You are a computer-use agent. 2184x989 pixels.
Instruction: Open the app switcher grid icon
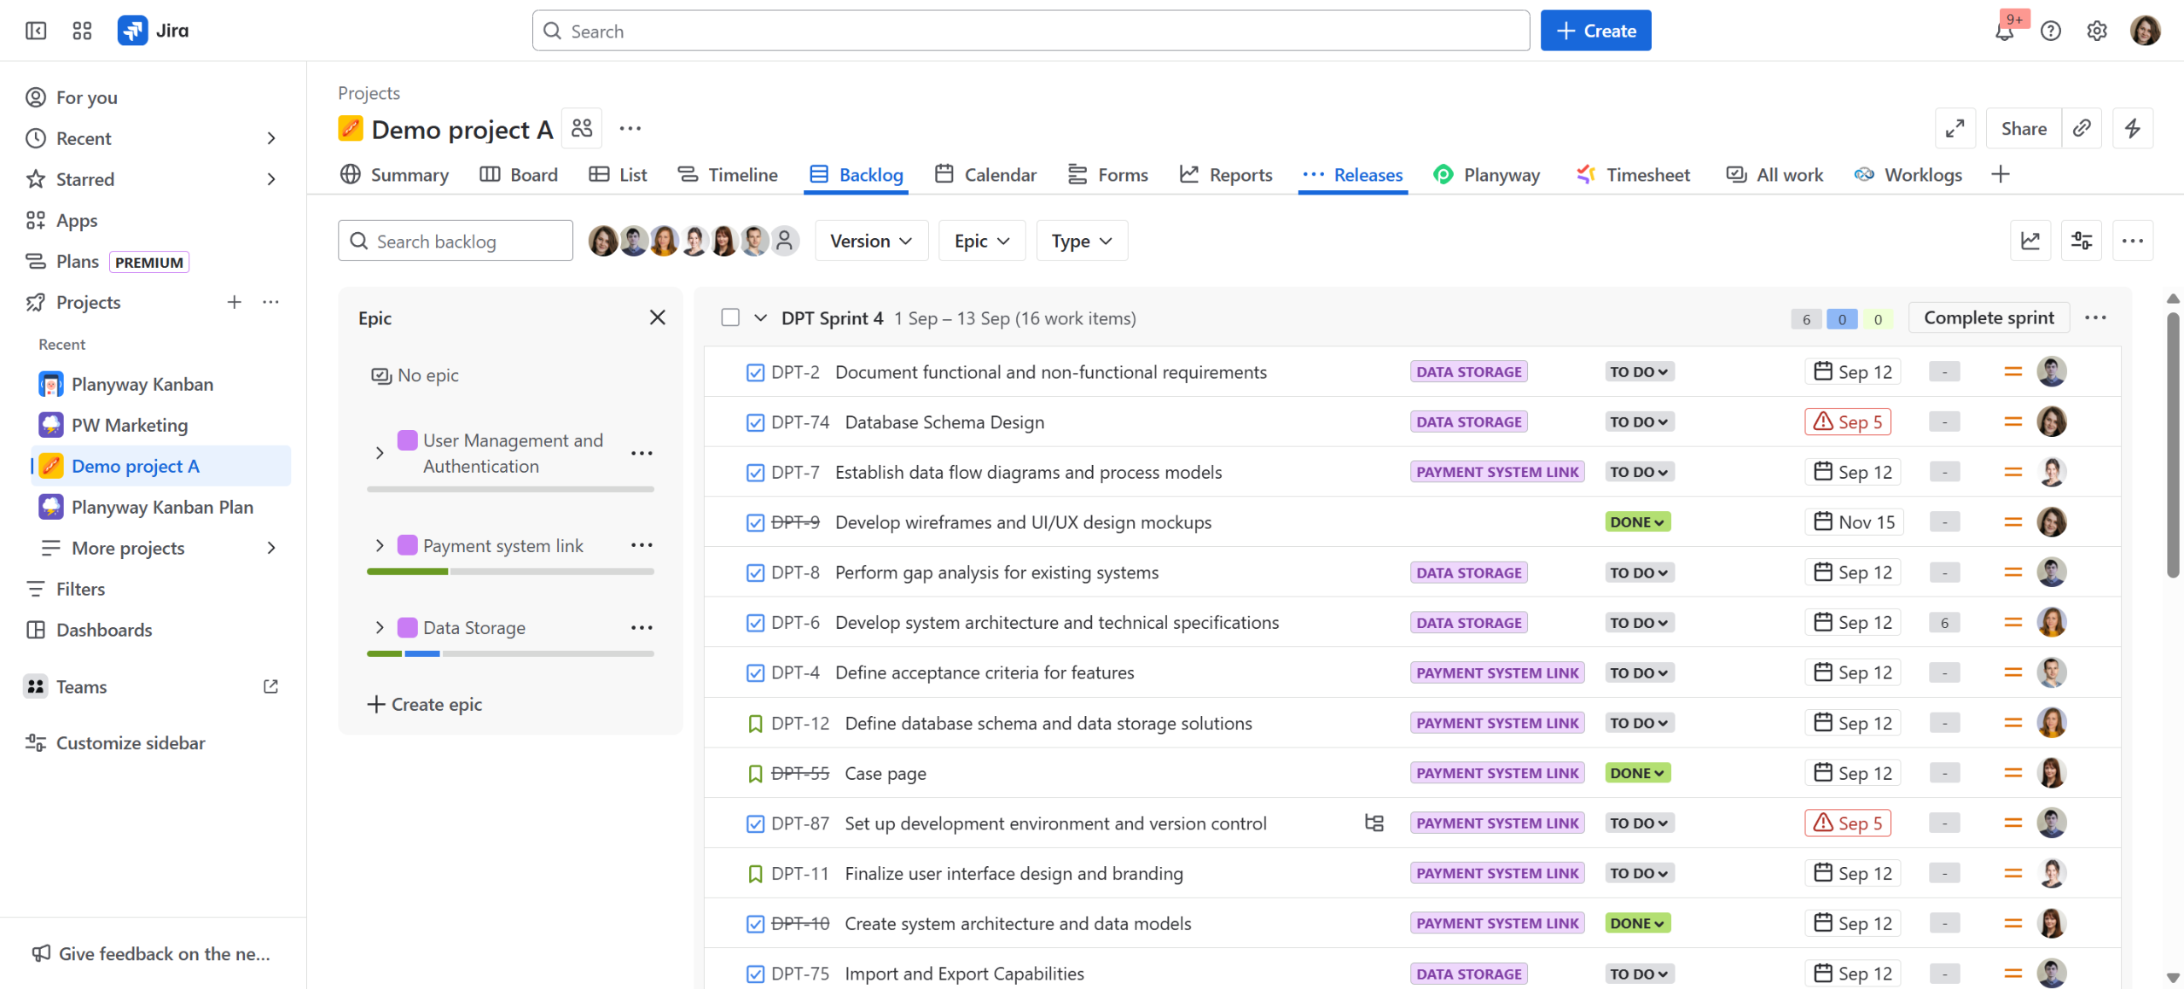[x=82, y=31]
